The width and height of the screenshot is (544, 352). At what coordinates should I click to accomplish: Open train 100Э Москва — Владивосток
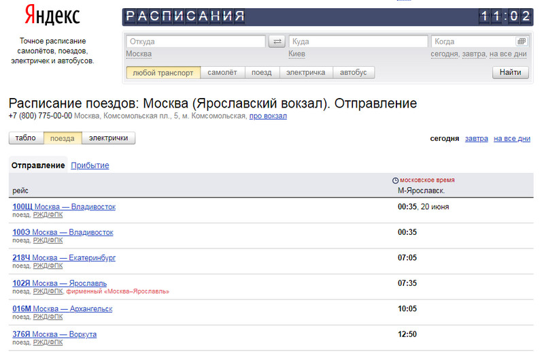(63, 232)
